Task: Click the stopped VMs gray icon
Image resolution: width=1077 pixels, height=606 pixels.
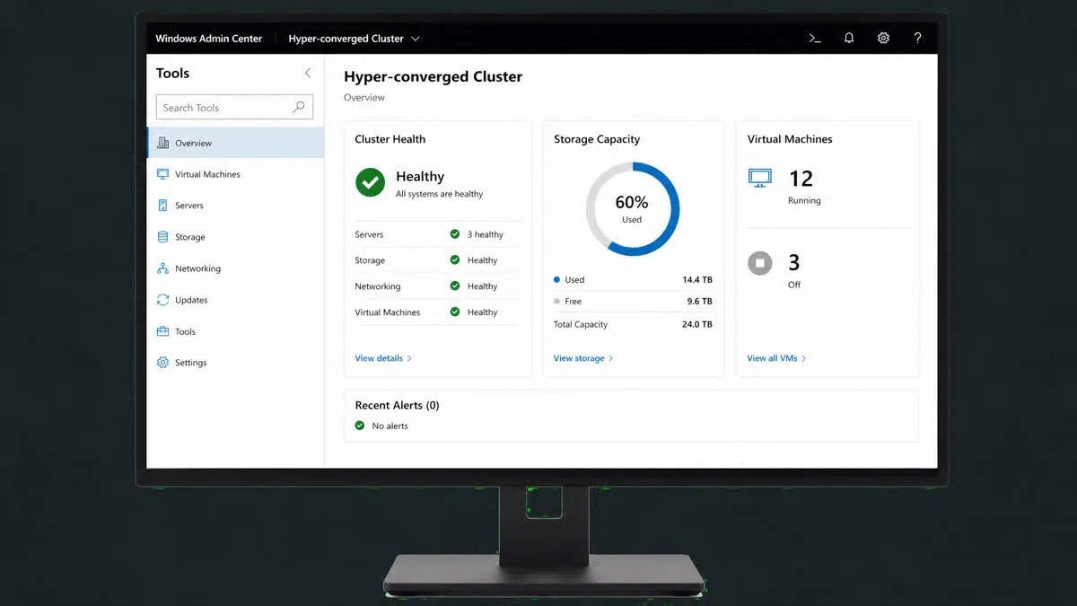Action: [760, 263]
